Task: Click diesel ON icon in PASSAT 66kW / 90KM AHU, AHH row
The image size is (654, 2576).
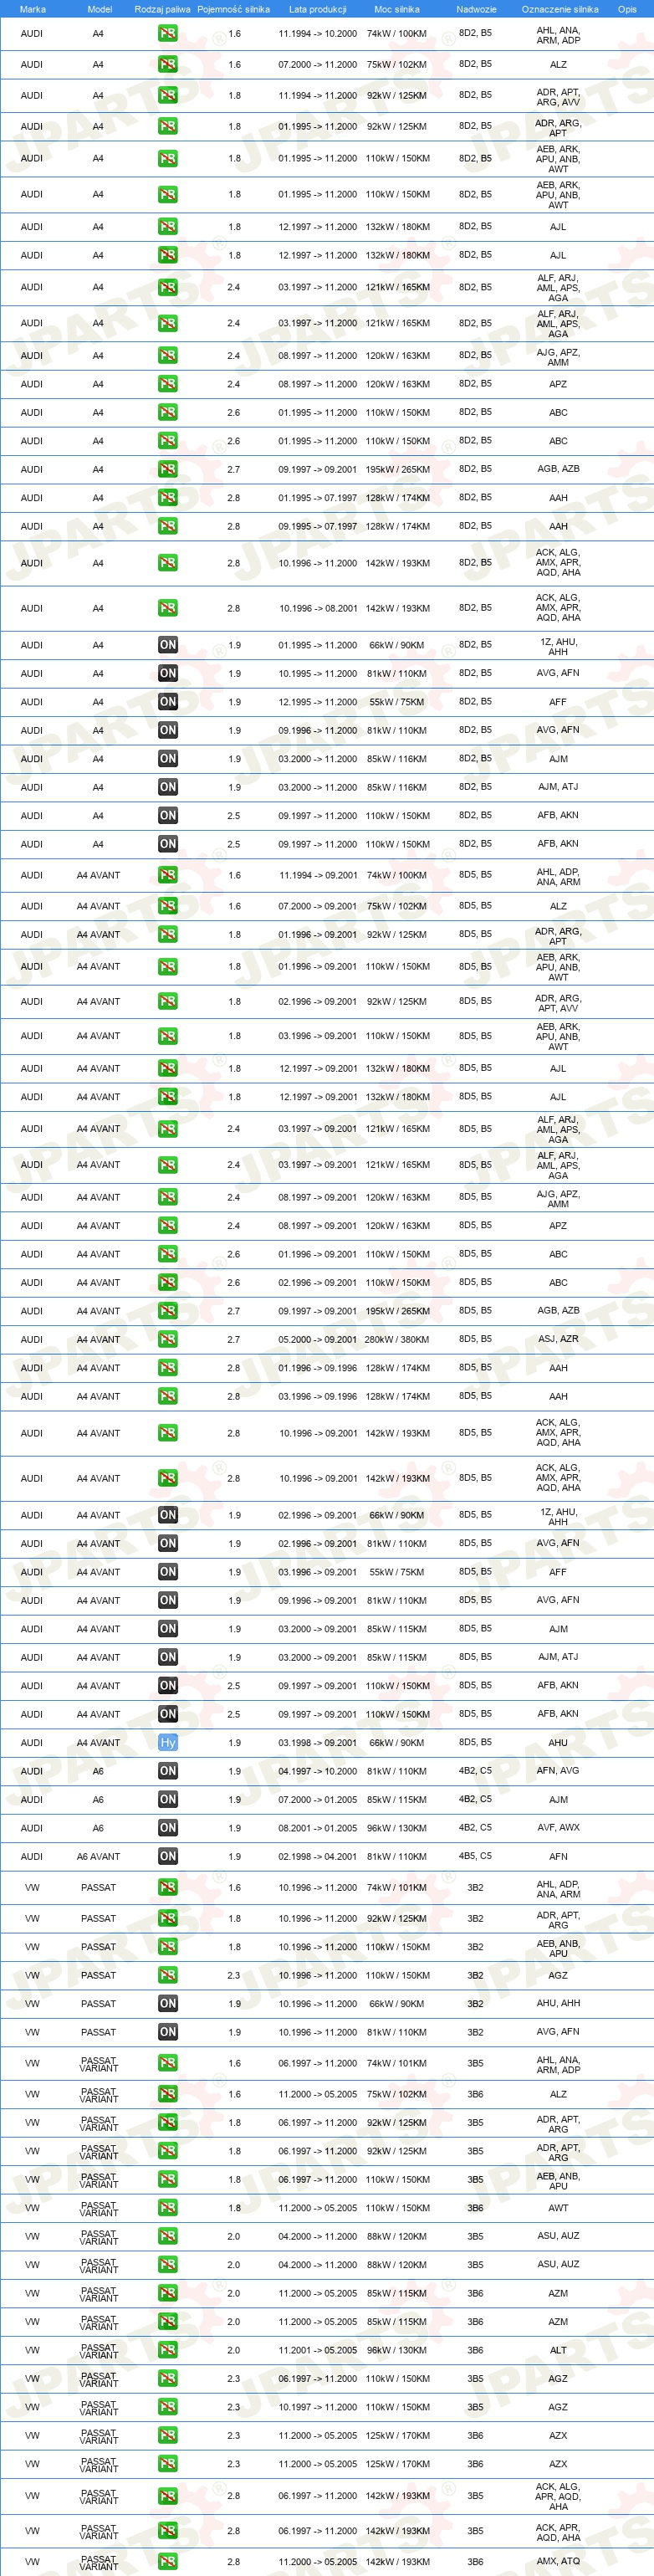Action: (167, 2004)
